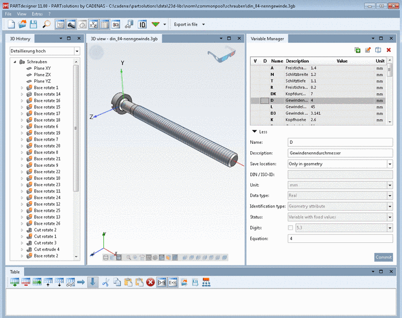Click the green plus add variable icon
Image resolution: width=402 pixels, height=318 pixels.
[x=358, y=50]
